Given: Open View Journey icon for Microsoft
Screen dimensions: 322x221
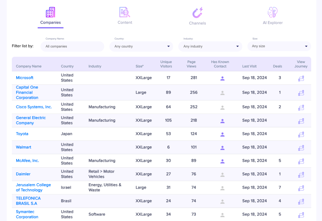Looking at the screenshot, I should click(301, 78).
